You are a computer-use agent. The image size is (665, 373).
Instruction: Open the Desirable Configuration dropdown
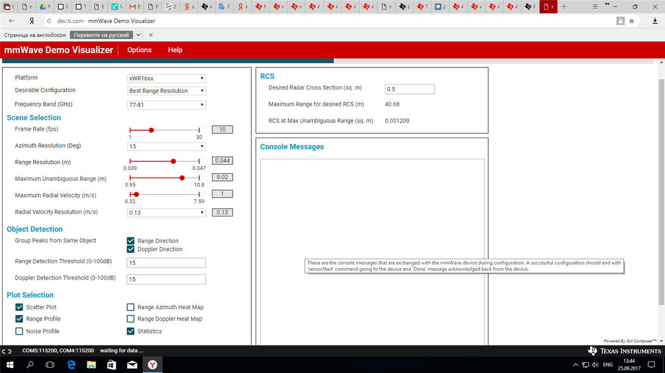click(x=167, y=91)
